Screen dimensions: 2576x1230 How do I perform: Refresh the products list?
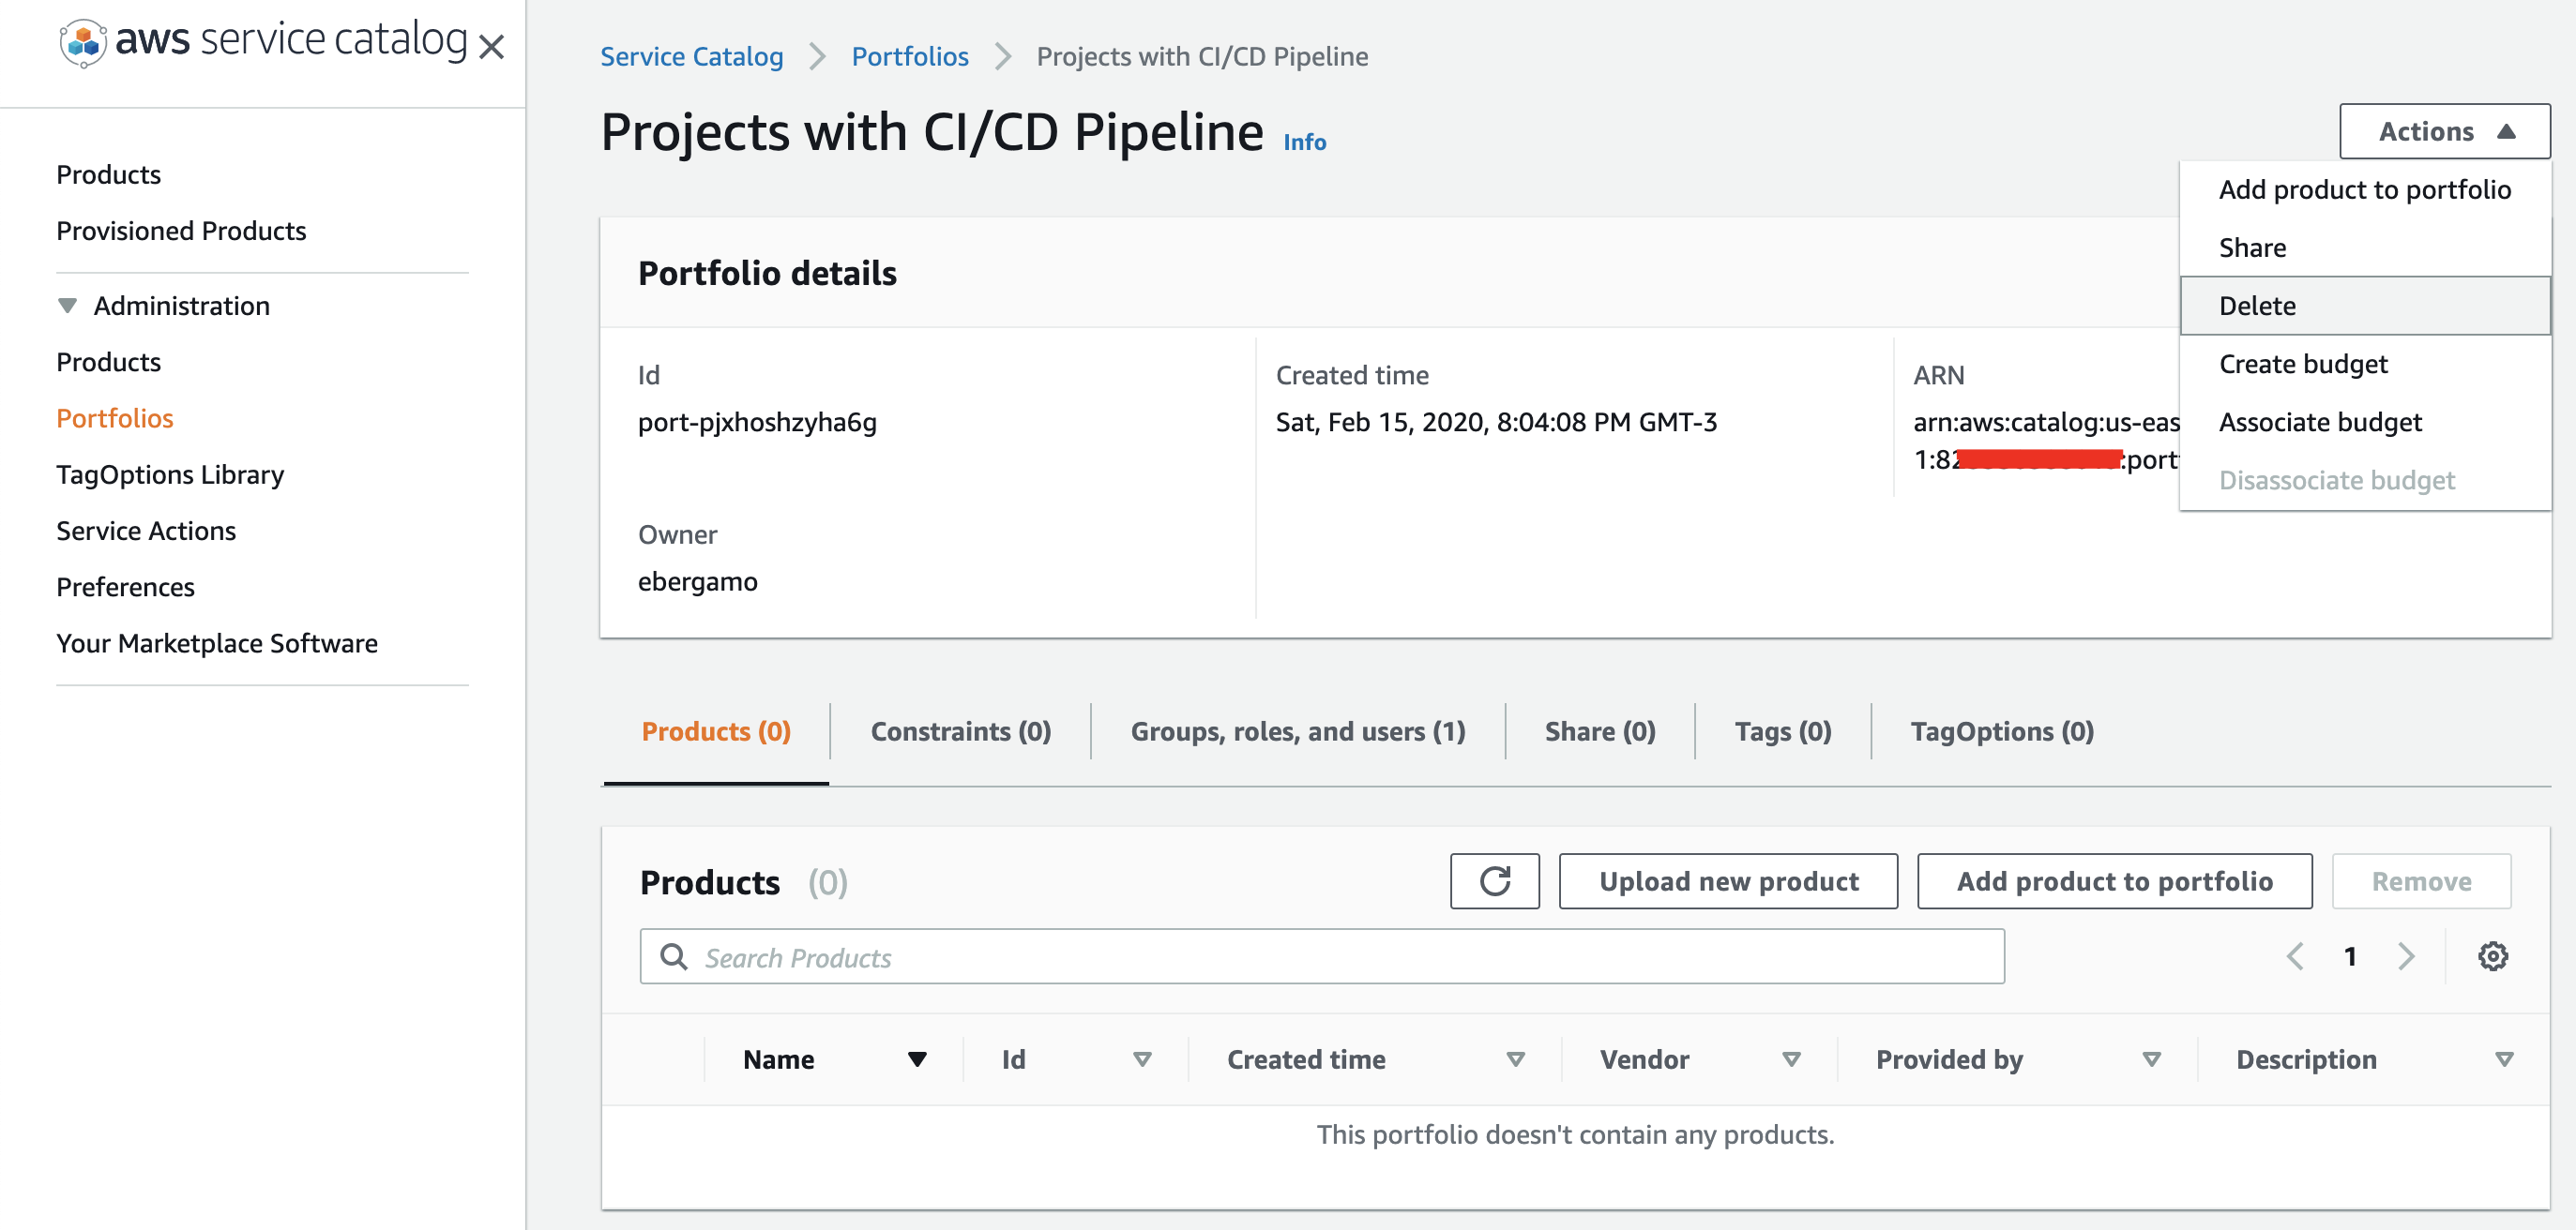1494,881
